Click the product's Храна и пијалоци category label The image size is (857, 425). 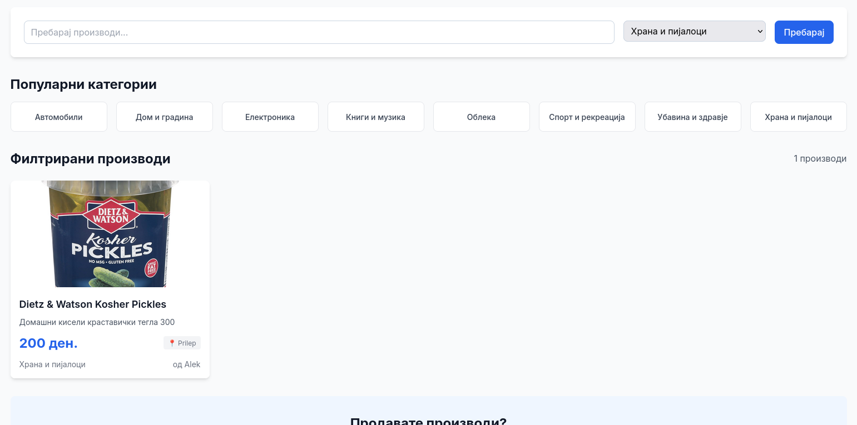[x=52, y=364]
